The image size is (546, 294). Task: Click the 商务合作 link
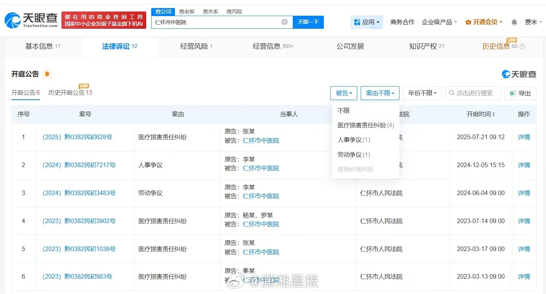402,22
